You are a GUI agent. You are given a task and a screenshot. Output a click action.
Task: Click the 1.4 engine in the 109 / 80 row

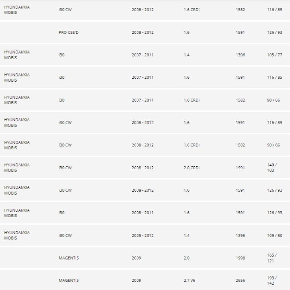[187, 236]
